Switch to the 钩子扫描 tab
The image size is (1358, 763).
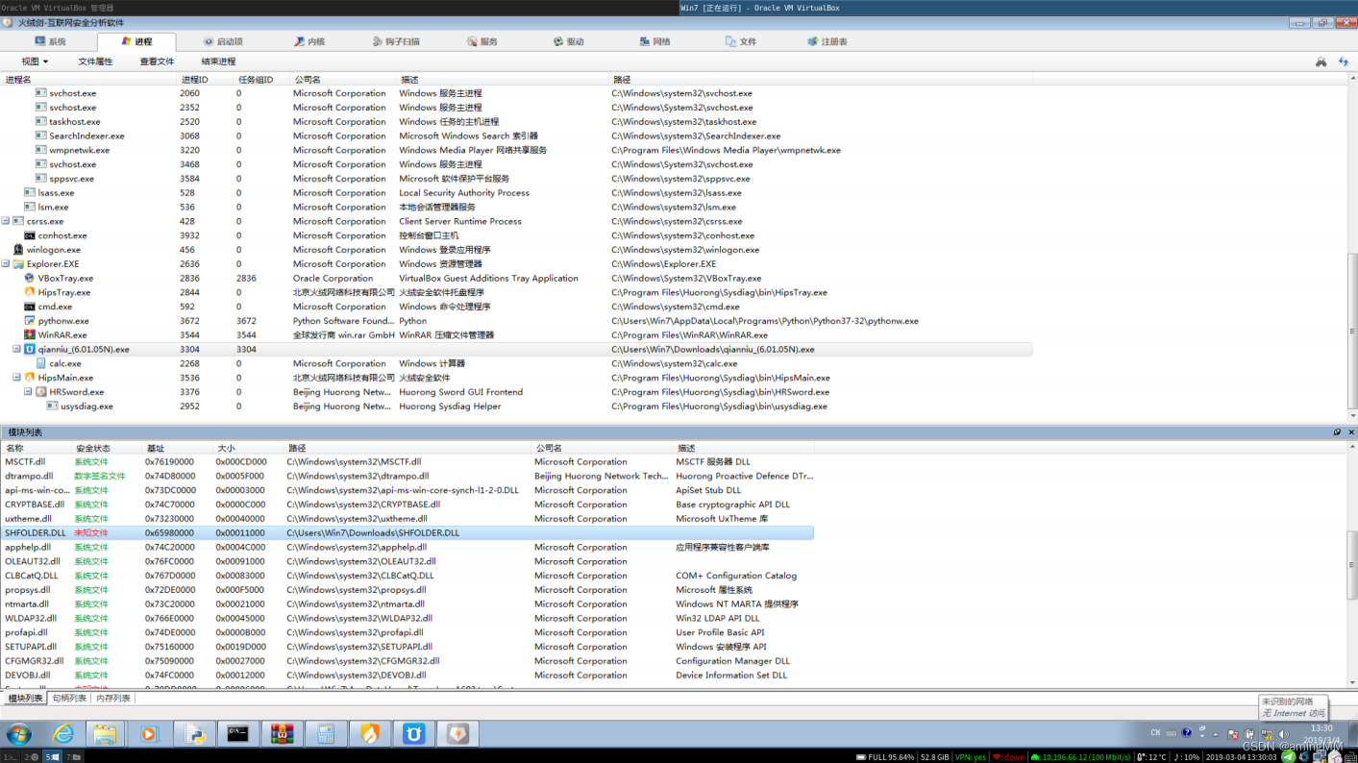pos(396,42)
